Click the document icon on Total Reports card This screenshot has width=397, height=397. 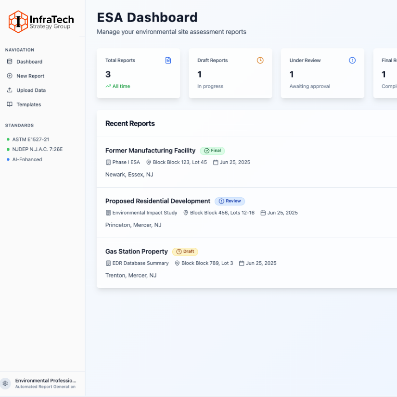(x=168, y=61)
